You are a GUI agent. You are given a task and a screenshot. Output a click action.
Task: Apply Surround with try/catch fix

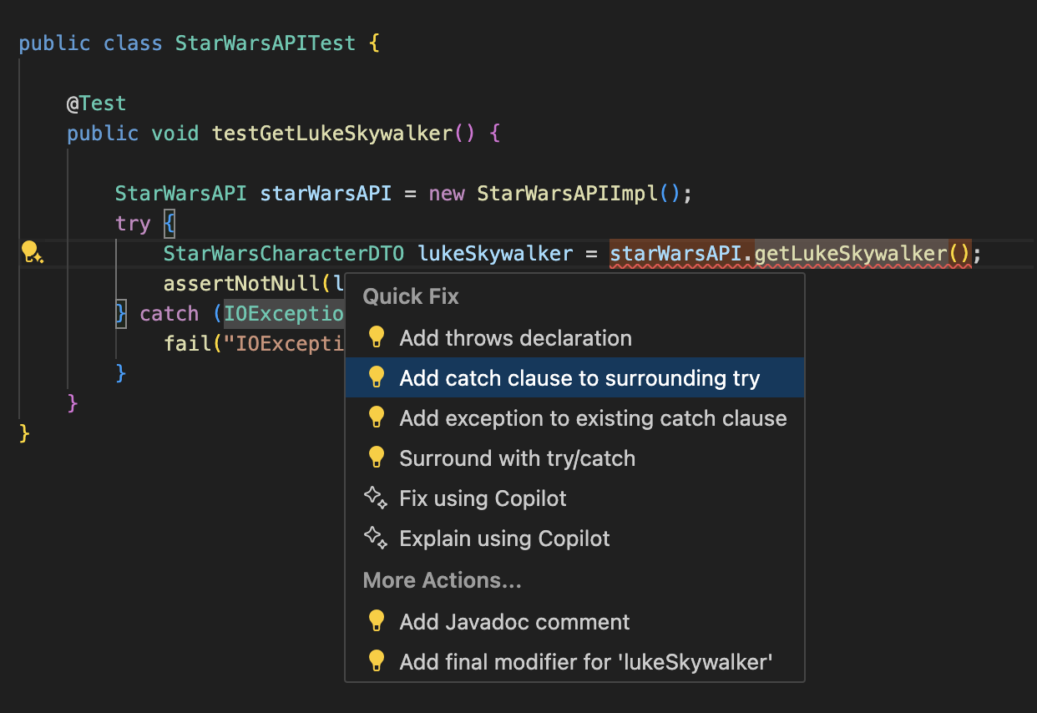(575, 458)
